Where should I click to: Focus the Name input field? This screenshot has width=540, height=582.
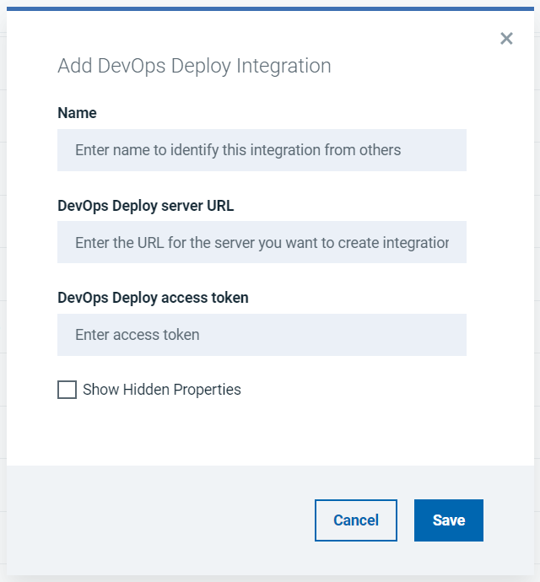point(262,150)
